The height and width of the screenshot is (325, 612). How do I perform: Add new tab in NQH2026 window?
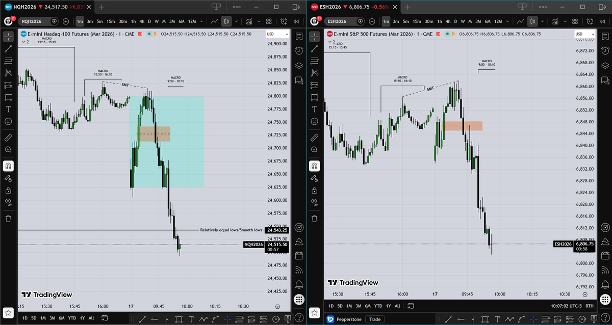pos(101,7)
